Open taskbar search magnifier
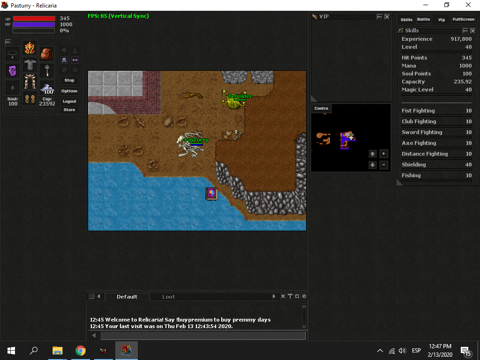 (34, 351)
